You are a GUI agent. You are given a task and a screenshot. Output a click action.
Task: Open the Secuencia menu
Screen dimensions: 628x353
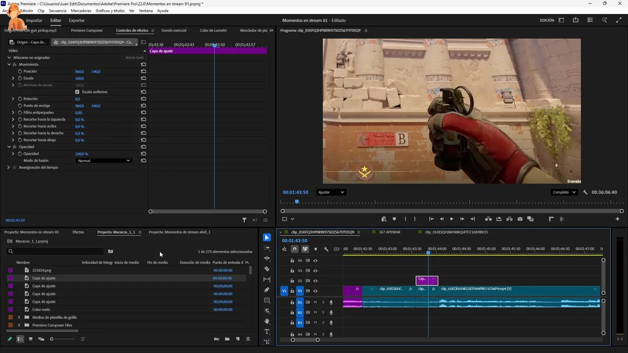click(x=57, y=11)
